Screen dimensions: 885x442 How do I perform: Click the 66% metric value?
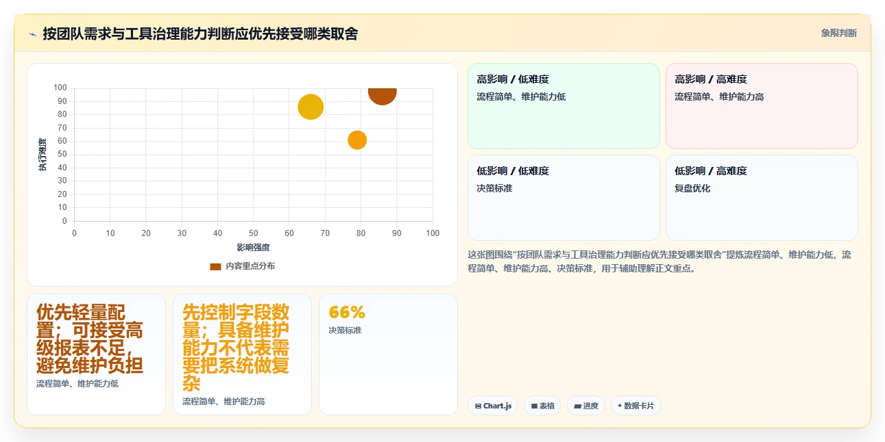(347, 312)
